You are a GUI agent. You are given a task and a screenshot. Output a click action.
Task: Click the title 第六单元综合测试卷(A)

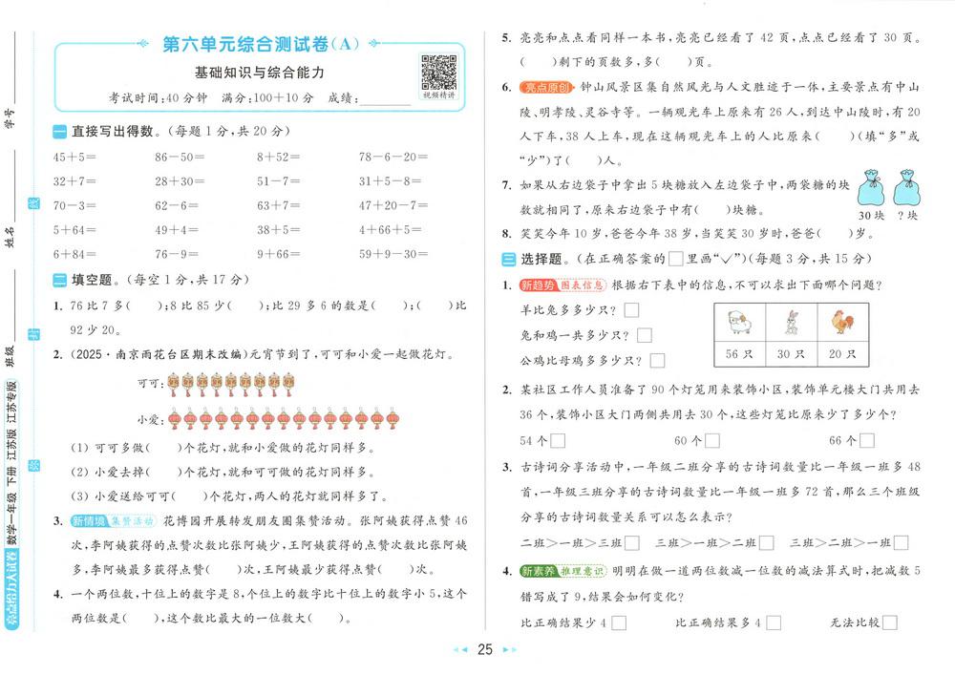[x=261, y=44]
